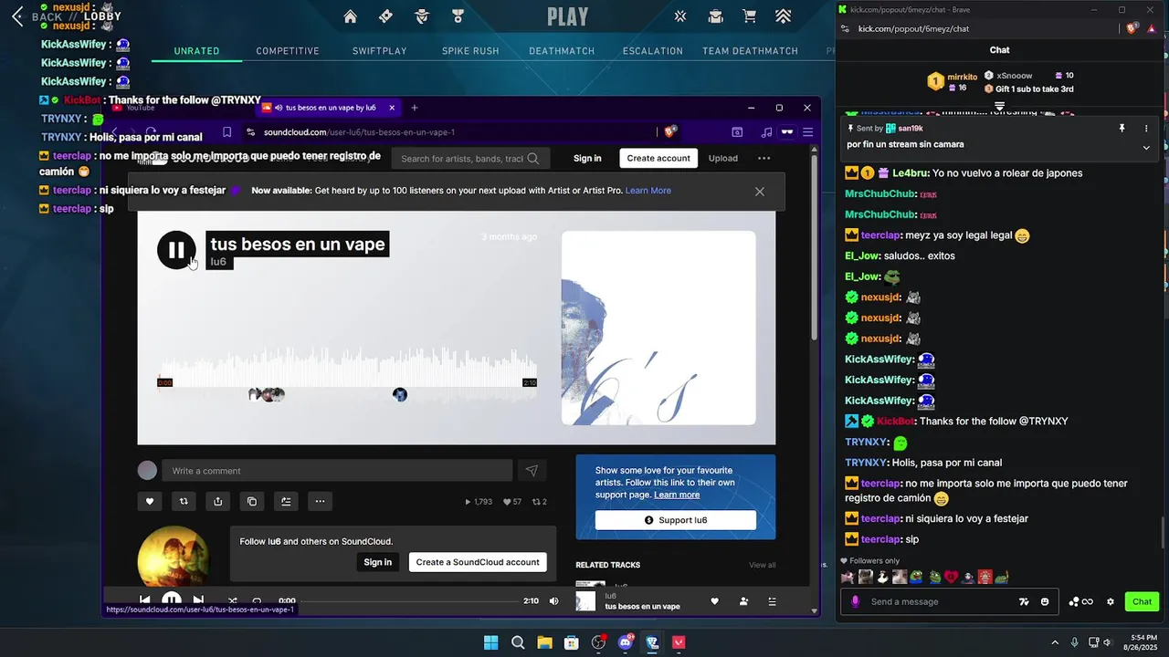Image resolution: width=1169 pixels, height=657 pixels.
Task: Toggle shuffle in the bottom player
Action: pos(232,601)
